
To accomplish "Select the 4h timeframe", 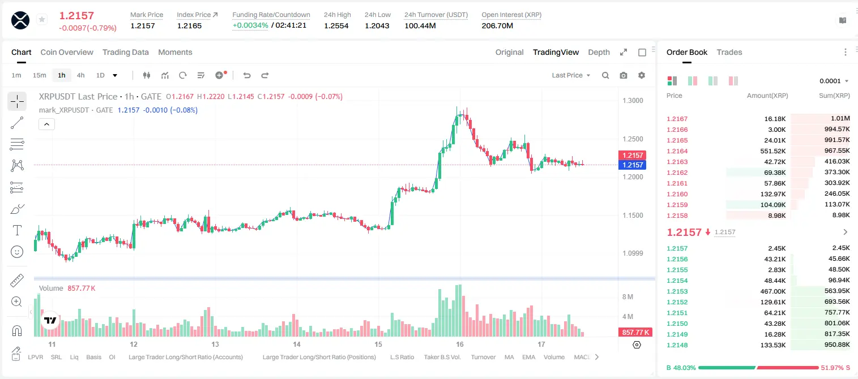I will (80, 75).
